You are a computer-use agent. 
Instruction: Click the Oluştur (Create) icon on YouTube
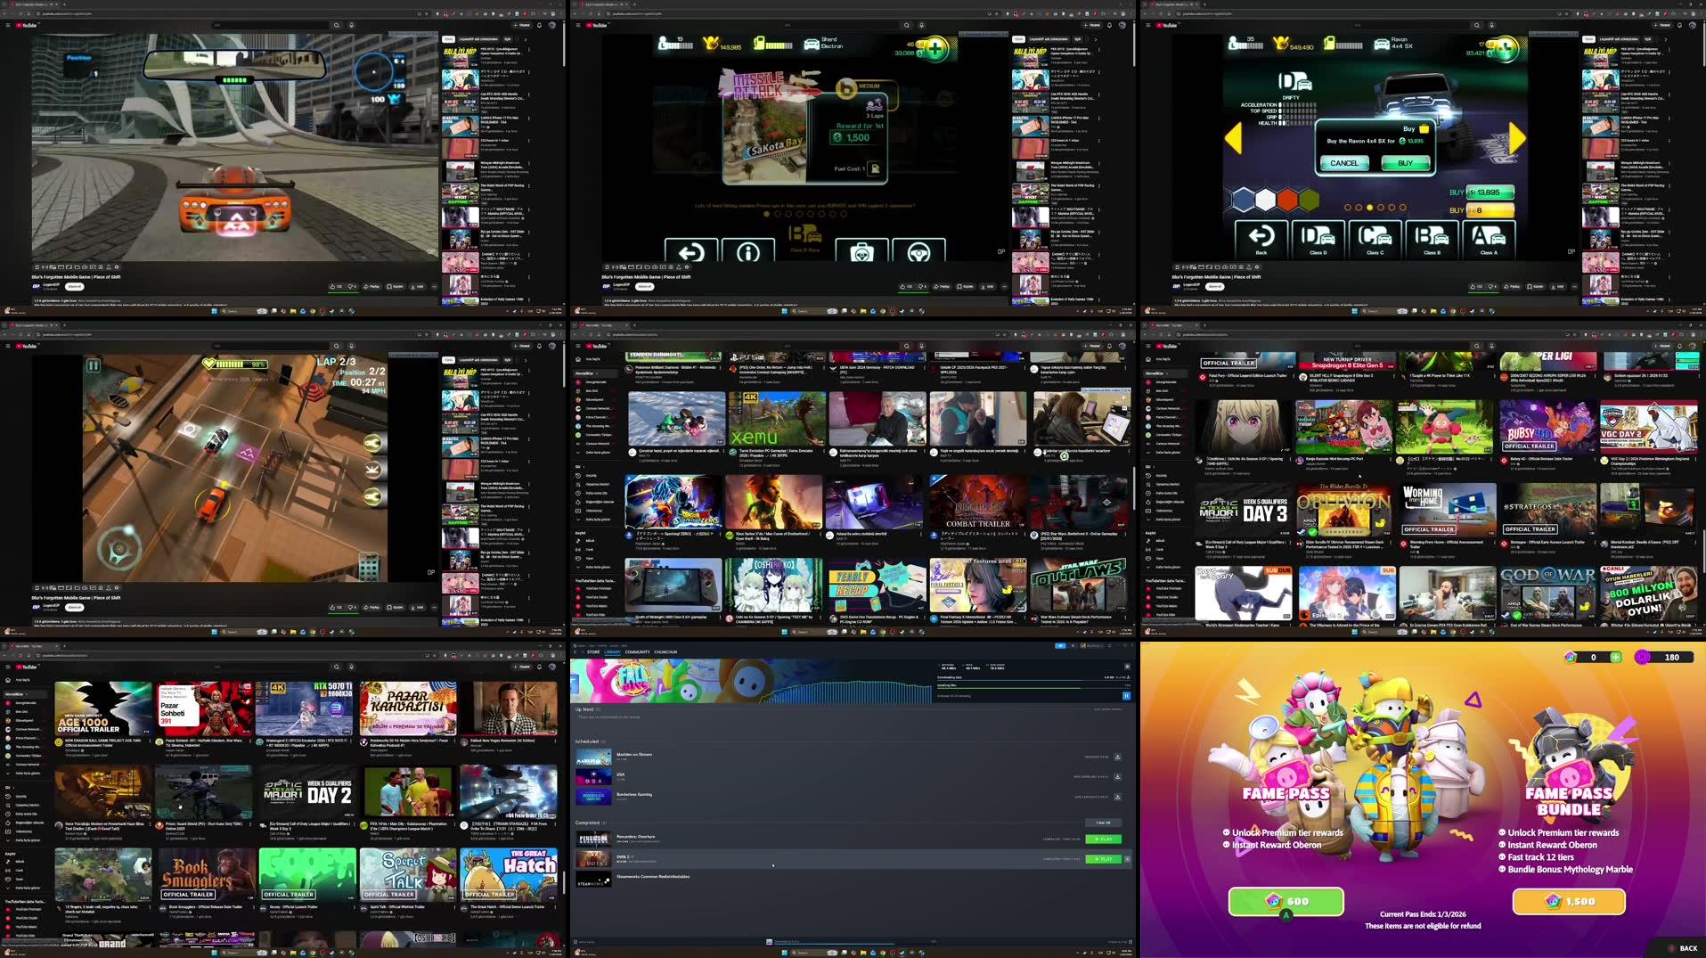pyautogui.click(x=523, y=25)
